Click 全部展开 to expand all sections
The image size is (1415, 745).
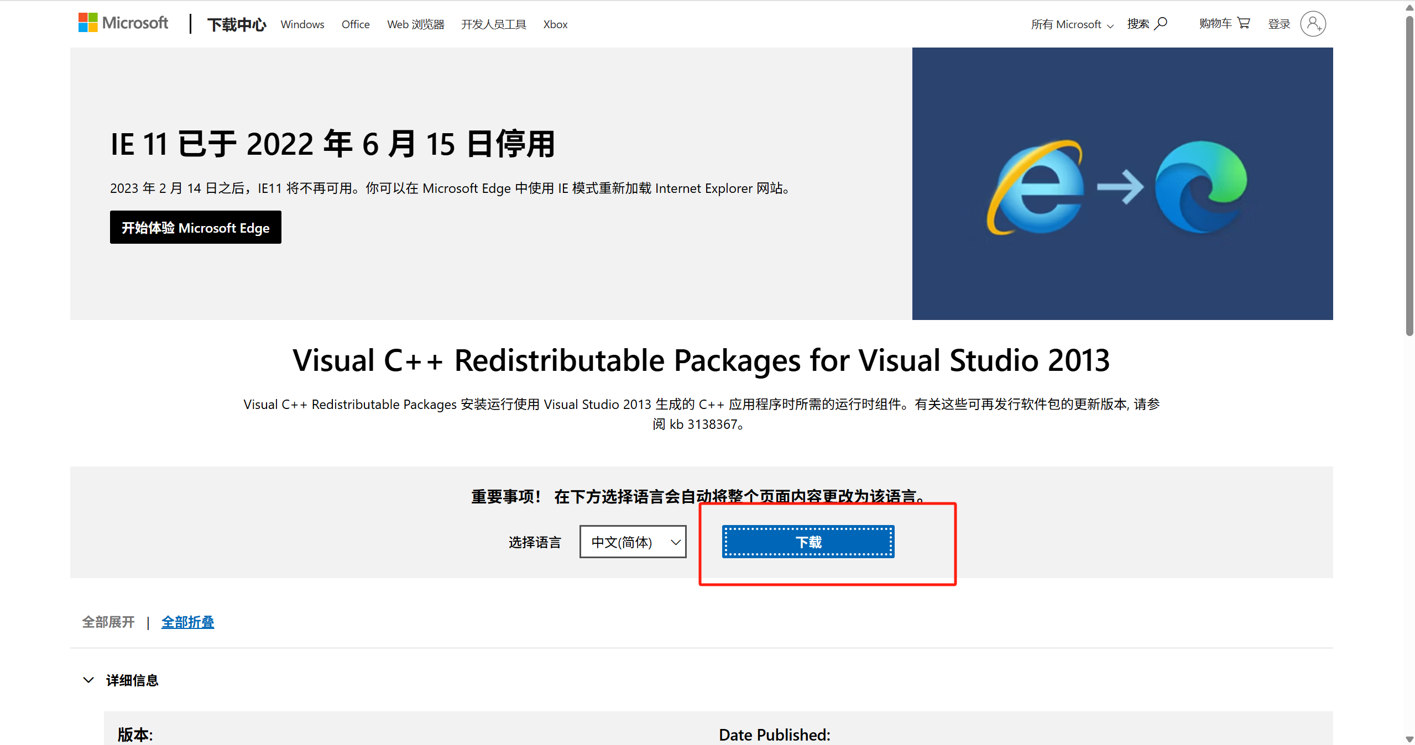(x=108, y=622)
